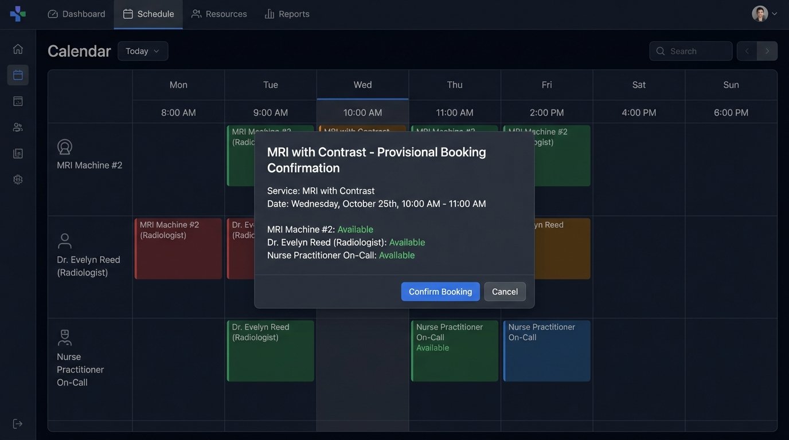Click the next-period chevron button
Image resolution: width=789 pixels, height=440 pixels.
(x=766, y=50)
